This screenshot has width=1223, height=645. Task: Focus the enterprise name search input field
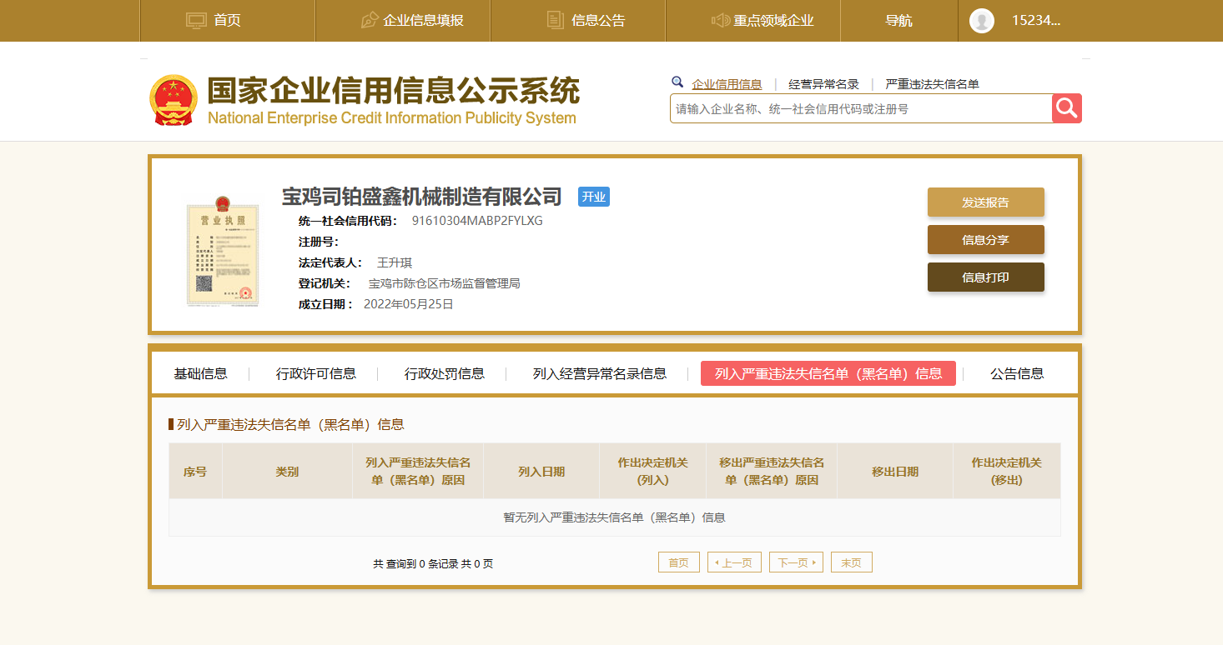click(859, 109)
